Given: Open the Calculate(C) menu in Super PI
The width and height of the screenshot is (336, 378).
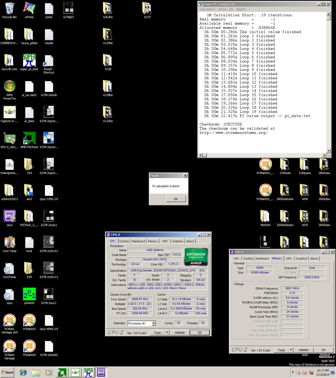Looking at the screenshot, I should tap(207, 9).
